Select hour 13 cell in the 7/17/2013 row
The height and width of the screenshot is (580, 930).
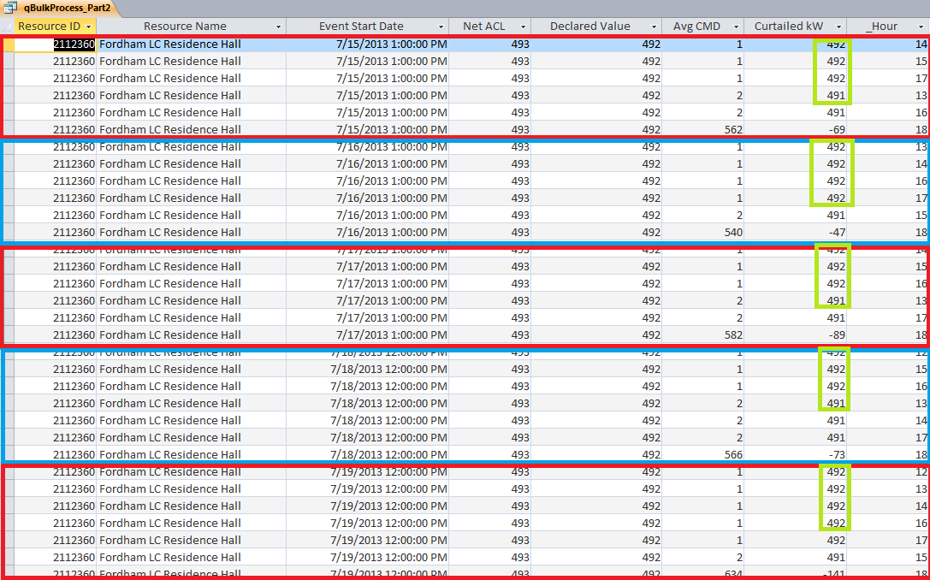888,300
